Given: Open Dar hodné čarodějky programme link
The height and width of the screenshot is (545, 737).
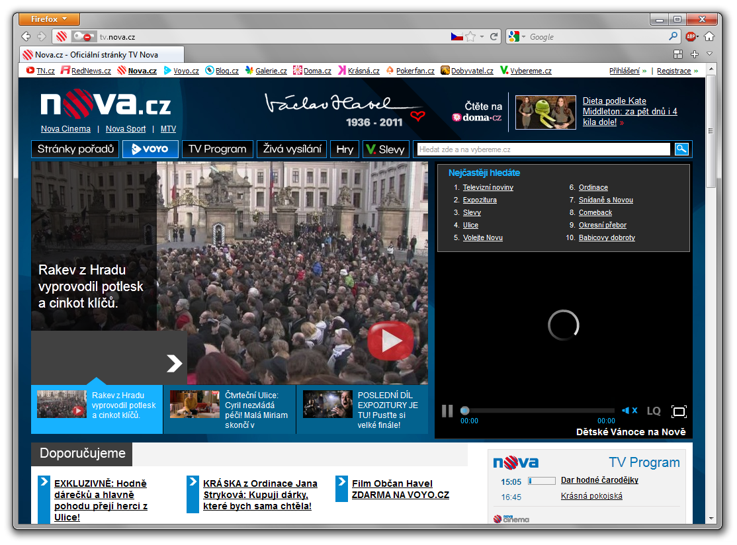Looking at the screenshot, I should (600, 480).
